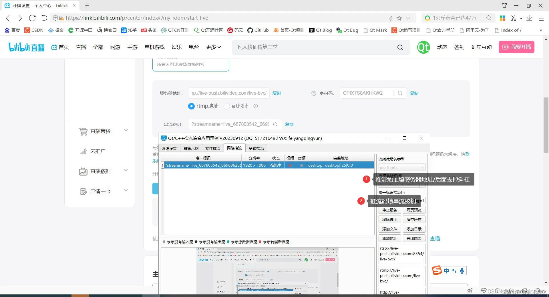This screenshot has height=297, width=549.
Task: Open the 流媒体服务类型 mediamtx combo box
Action: pyautogui.click(x=402, y=168)
